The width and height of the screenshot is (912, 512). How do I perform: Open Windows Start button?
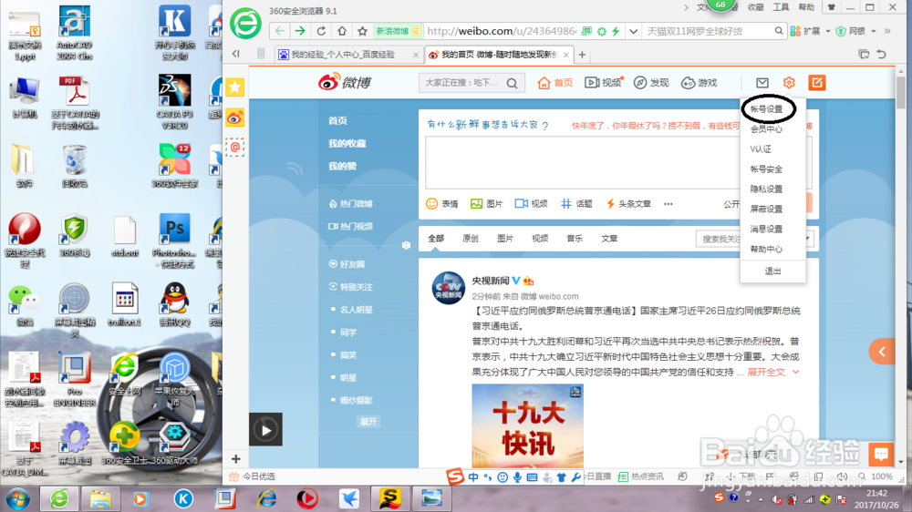click(16, 498)
